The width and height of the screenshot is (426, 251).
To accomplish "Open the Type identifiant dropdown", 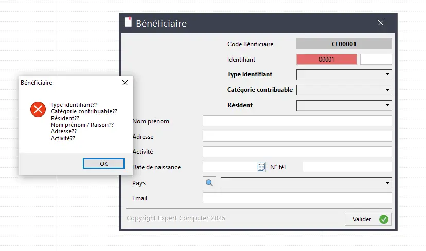I will pyautogui.click(x=344, y=75).
